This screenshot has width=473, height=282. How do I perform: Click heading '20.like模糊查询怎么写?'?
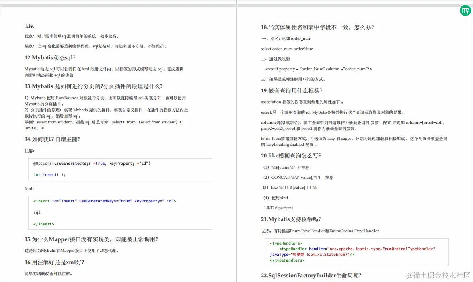coord(291,156)
